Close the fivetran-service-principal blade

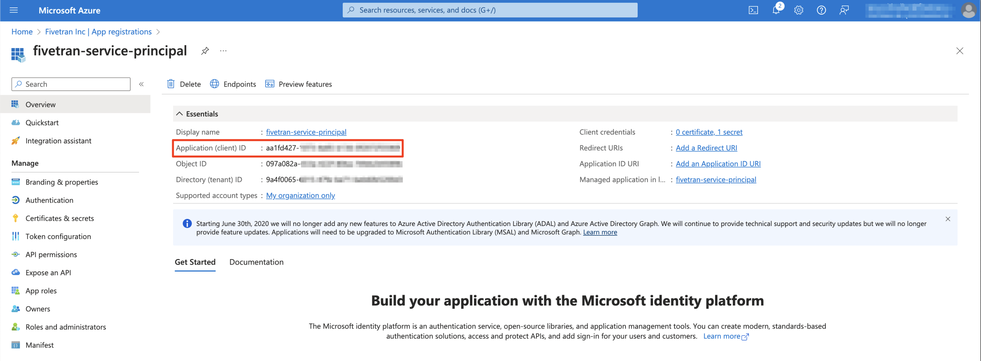(x=959, y=51)
